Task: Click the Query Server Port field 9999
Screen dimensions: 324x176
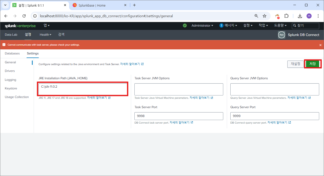Action: coord(275,116)
